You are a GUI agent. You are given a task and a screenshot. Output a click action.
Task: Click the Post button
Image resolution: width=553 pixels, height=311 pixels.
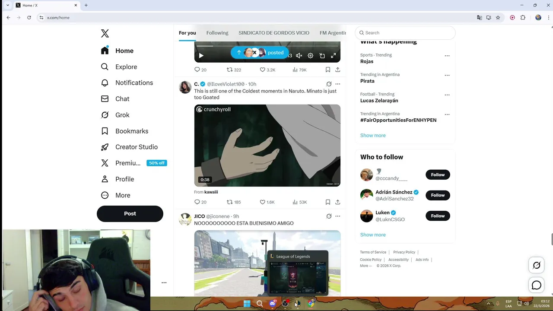tap(130, 213)
